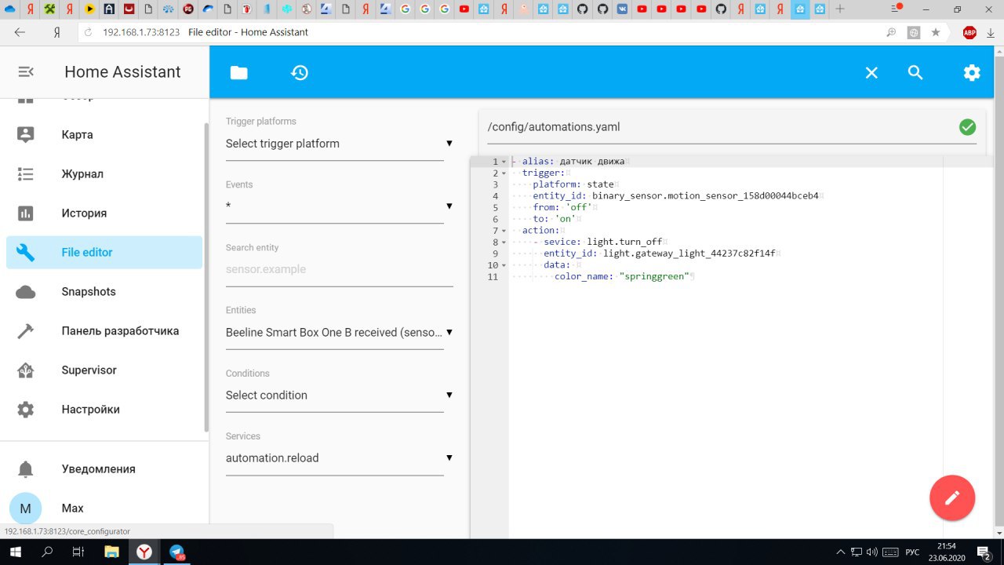Click the red pencil save button
The height and width of the screenshot is (565, 1004).
coord(952,498)
